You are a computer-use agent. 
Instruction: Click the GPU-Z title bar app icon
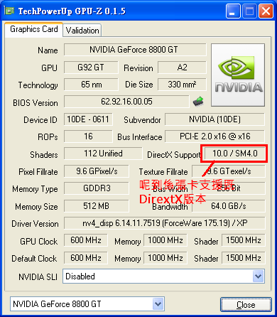click(x=9, y=11)
